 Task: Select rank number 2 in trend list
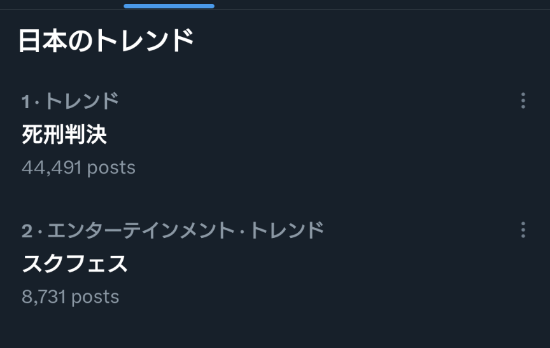[x=27, y=232]
